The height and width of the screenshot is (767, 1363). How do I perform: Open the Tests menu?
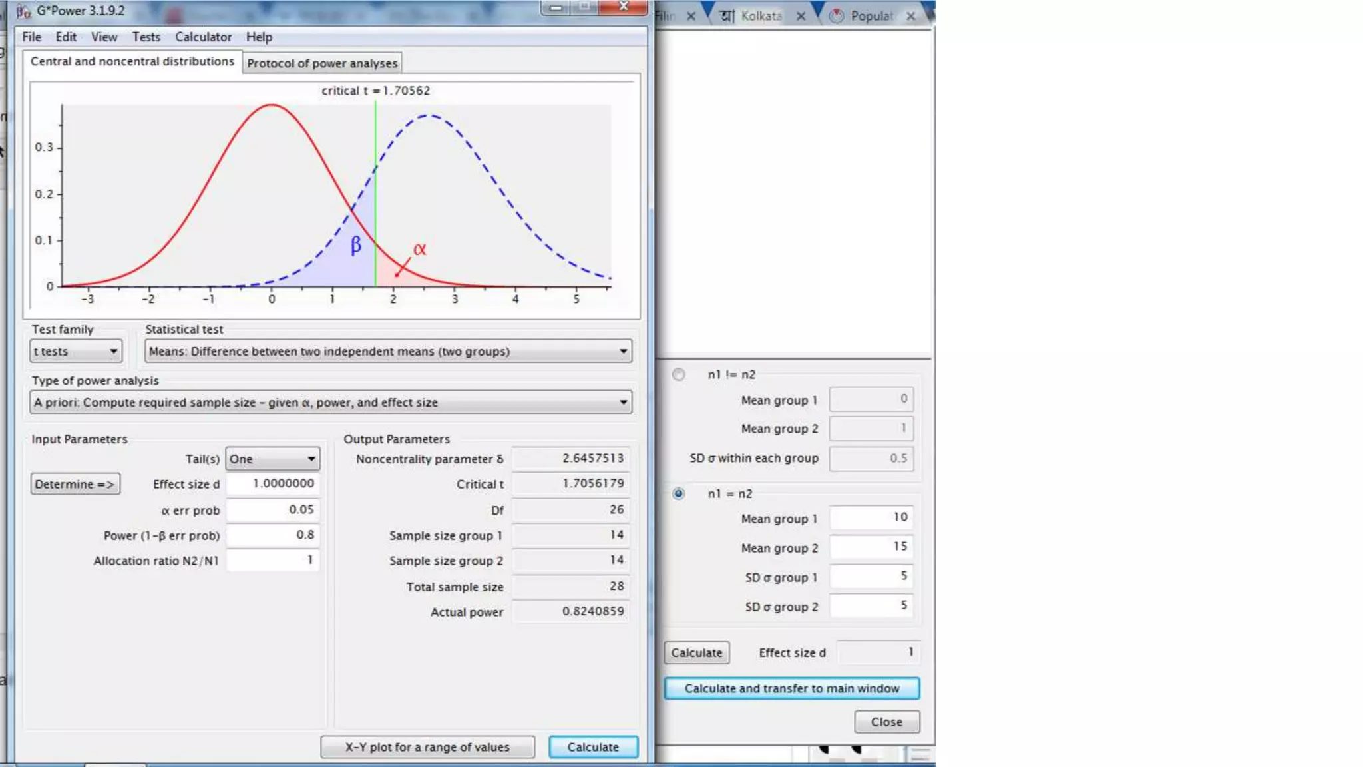pyautogui.click(x=146, y=37)
